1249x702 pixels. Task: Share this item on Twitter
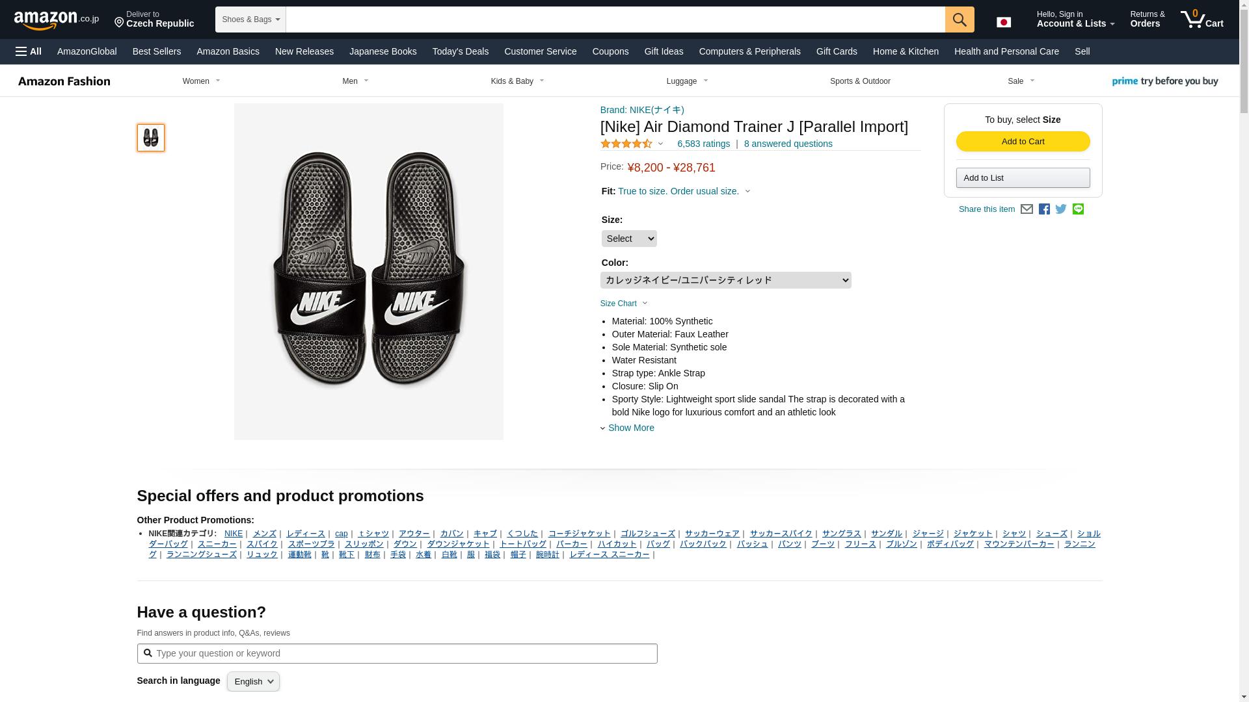(x=1061, y=209)
